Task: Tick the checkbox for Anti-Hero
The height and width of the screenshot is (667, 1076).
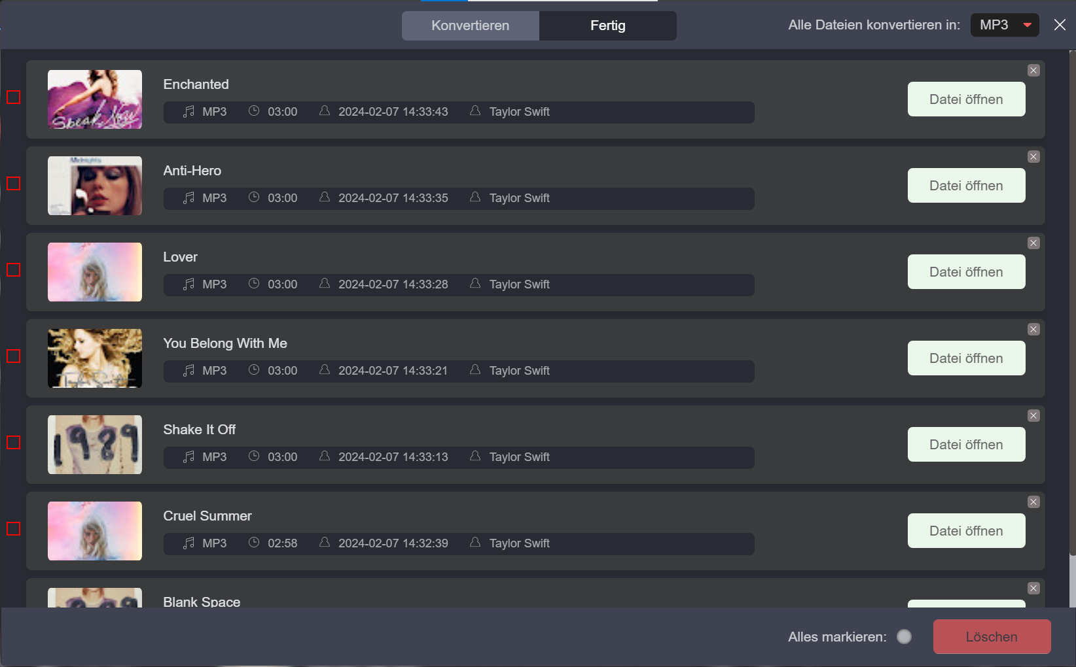Action: (x=13, y=183)
